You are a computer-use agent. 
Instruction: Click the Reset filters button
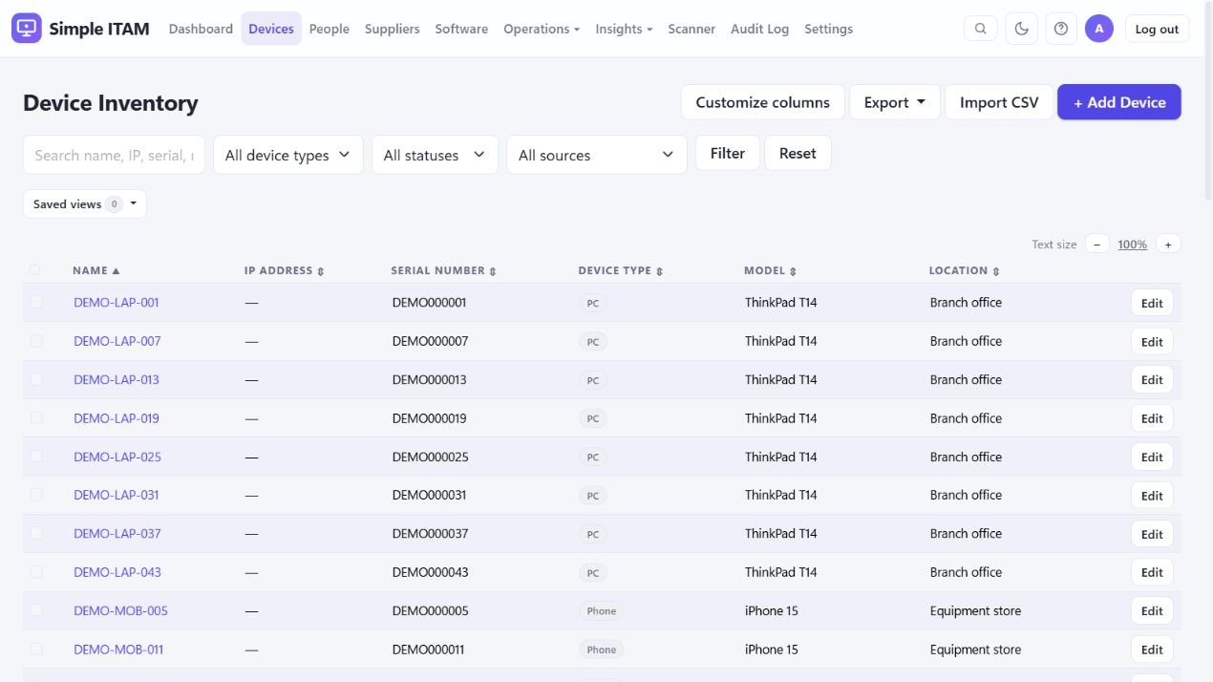(798, 153)
